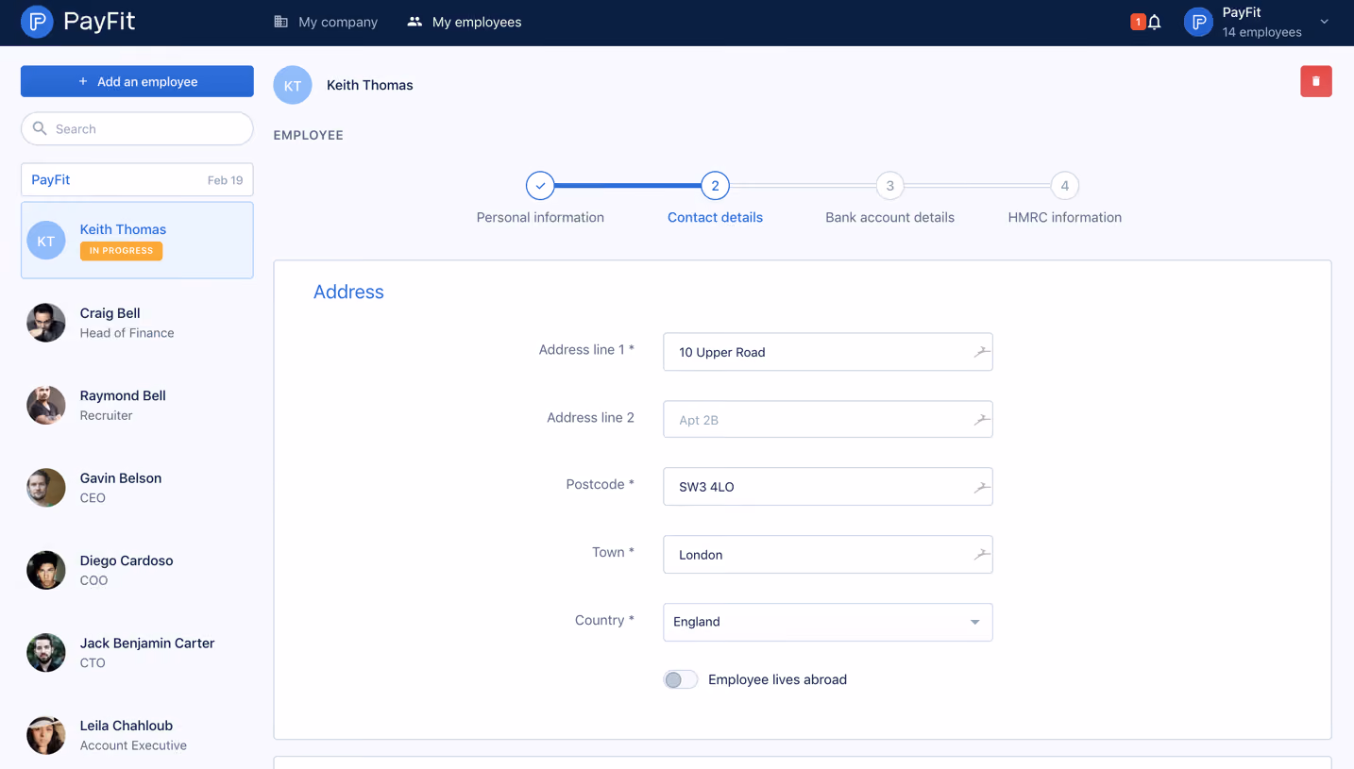1354x769 pixels.
Task: Click the autofill icon in Postcode field
Action: click(982, 487)
